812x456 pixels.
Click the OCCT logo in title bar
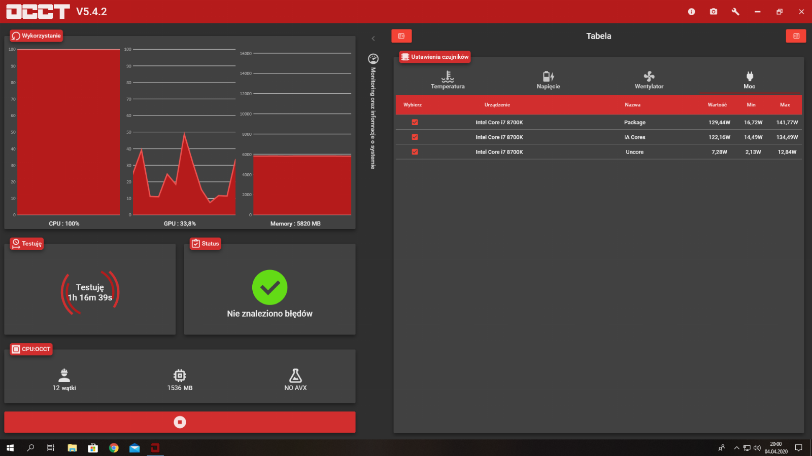tap(38, 12)
